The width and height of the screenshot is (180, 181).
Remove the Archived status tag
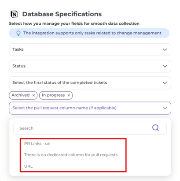[x=33, y=95]
